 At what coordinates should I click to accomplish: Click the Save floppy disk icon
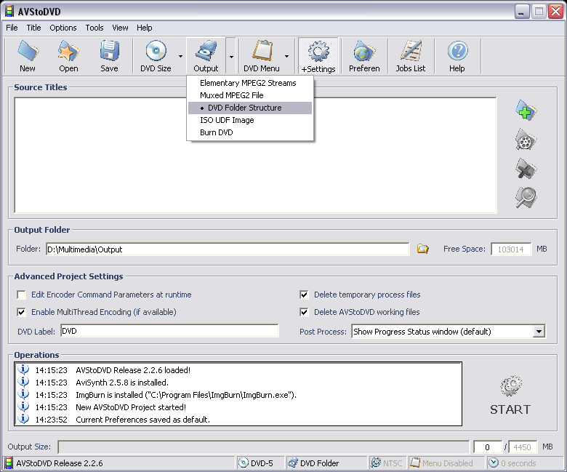click(109, 51)
